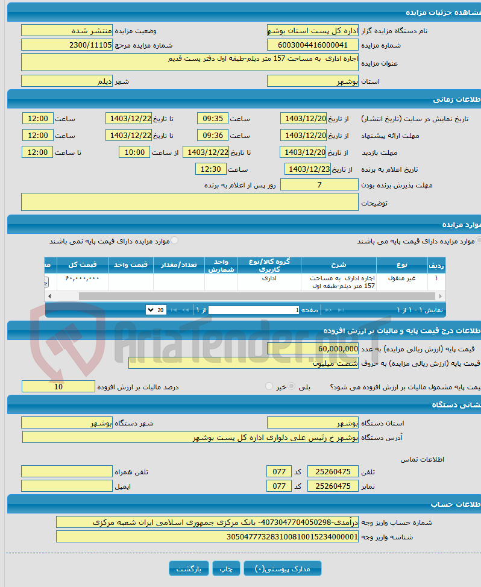Image resolution: width=481 pixels, height=587 pixels.
Task: Click the fax code field 077
Action: (x=279, y=486)
